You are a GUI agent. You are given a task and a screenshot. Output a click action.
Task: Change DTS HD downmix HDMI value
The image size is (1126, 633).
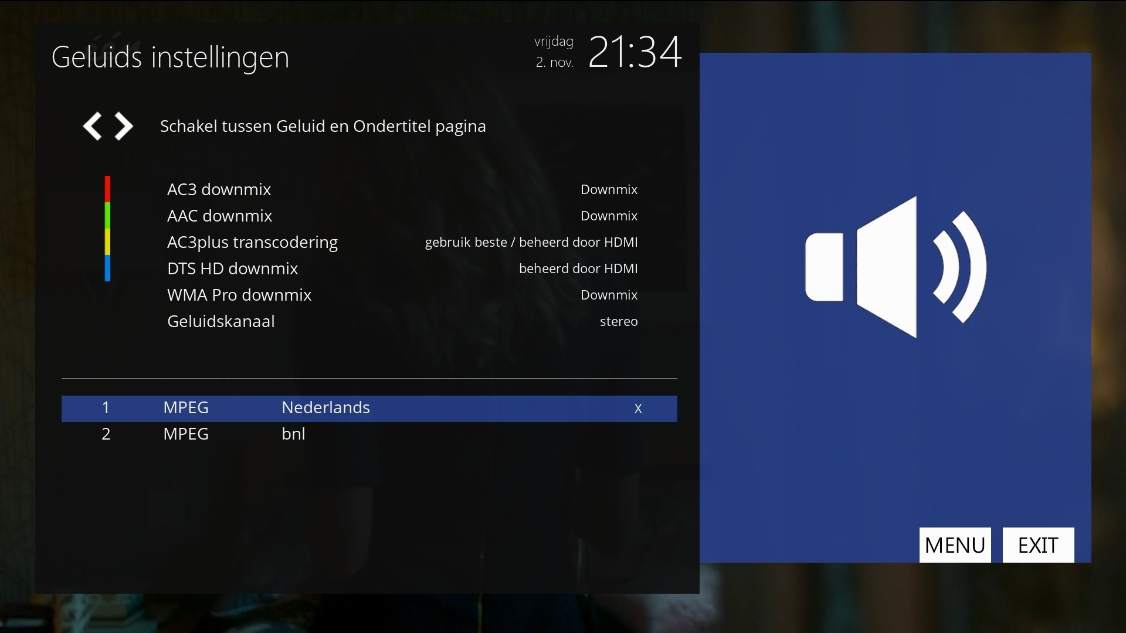tap(578, 268)
